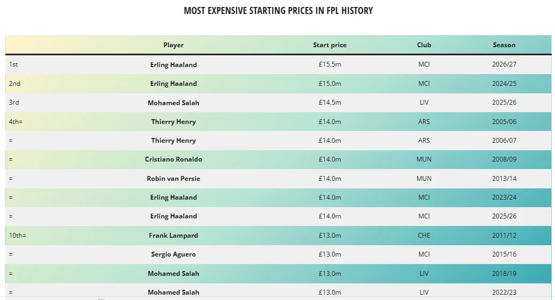
Task: Click the £15.5m start price cell
Action: 330,64
